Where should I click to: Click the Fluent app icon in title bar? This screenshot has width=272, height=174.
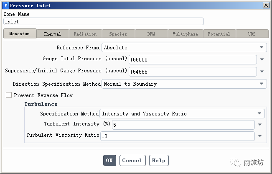pos(5,5)
